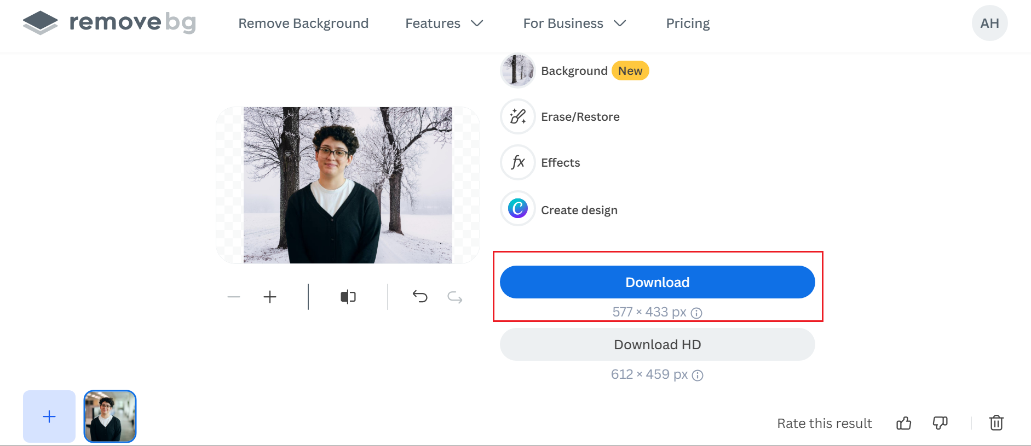
Task: Expand the For Business dropdown
Action: tap(574, 24)
